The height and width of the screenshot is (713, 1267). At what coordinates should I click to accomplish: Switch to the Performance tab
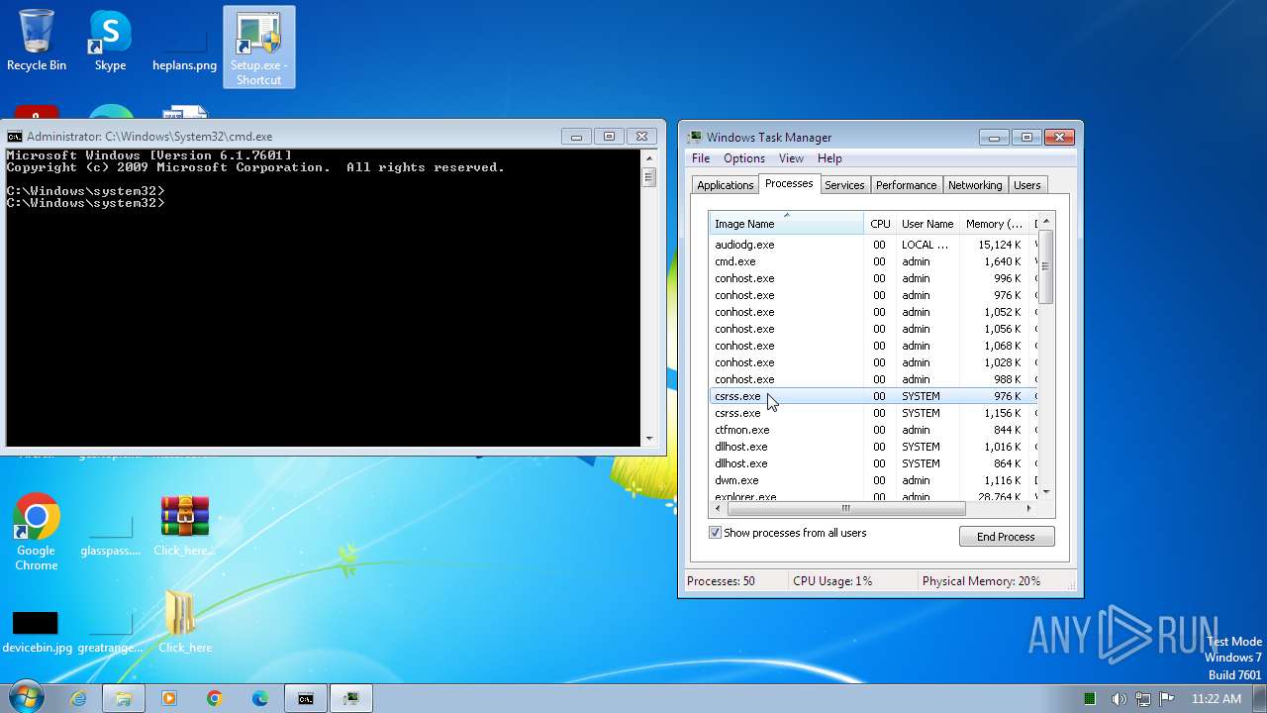pos(906,185)
